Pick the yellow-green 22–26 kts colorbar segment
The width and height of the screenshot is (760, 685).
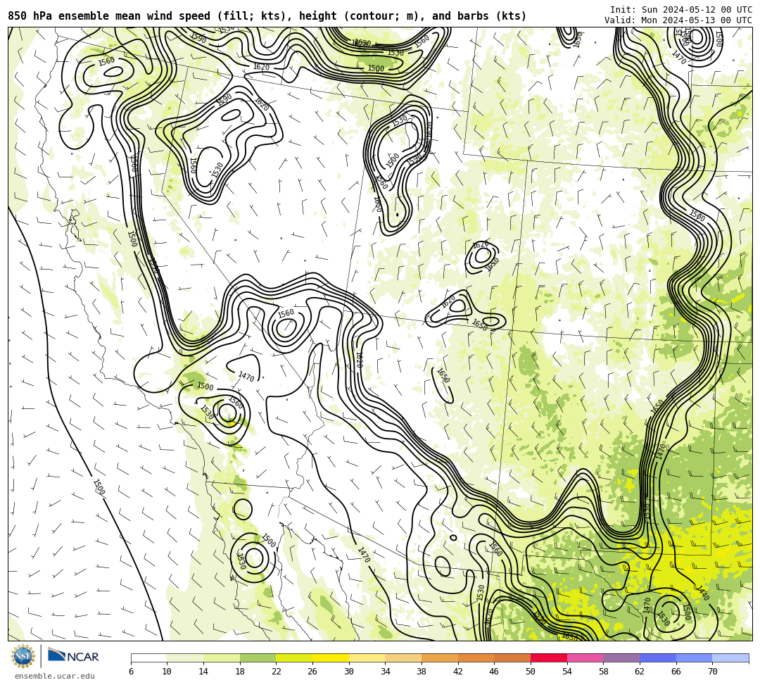click(x=294, y=658)
